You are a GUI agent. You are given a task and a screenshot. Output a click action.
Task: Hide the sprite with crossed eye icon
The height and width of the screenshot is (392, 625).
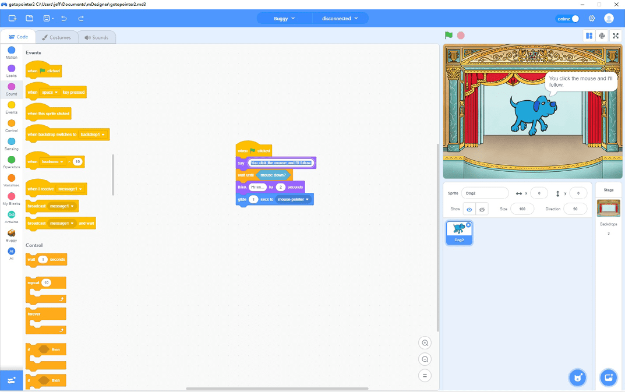482,209
